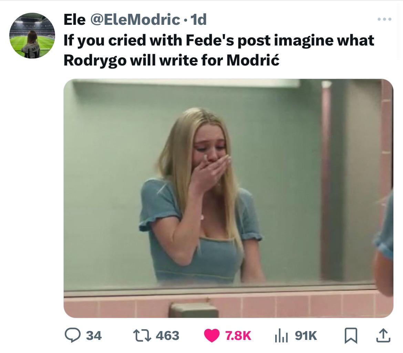
Task: Click the line 'Rodrygo will write for Modrić'
Action: click(172, 60)
